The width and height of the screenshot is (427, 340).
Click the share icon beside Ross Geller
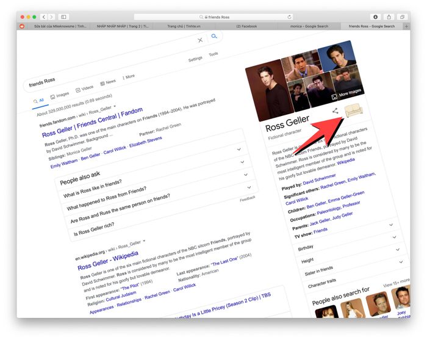335,111
